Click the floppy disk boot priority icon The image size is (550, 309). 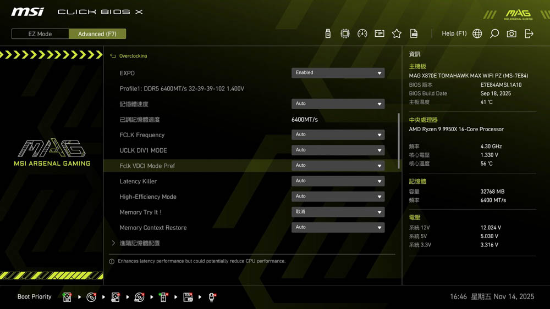(x=188, y=297)
